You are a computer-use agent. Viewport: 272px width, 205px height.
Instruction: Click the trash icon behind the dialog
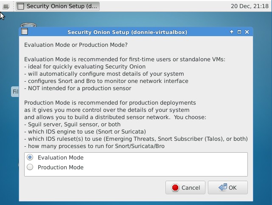point(28,26)
